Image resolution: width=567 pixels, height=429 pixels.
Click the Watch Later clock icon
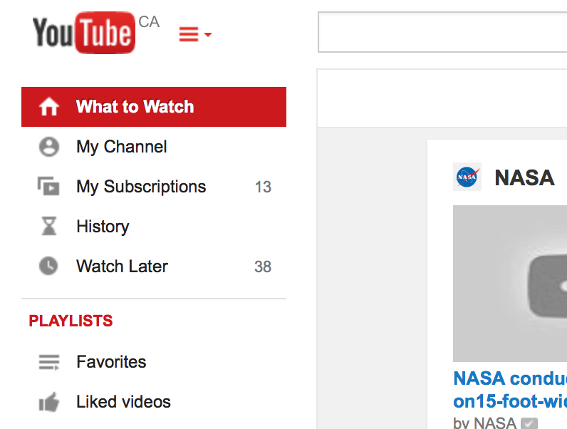[48, 266]
